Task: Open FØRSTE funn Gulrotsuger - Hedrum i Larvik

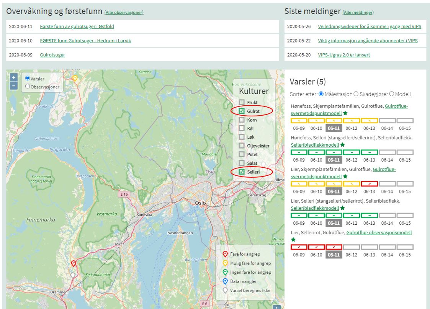Action: pos(85,41)
